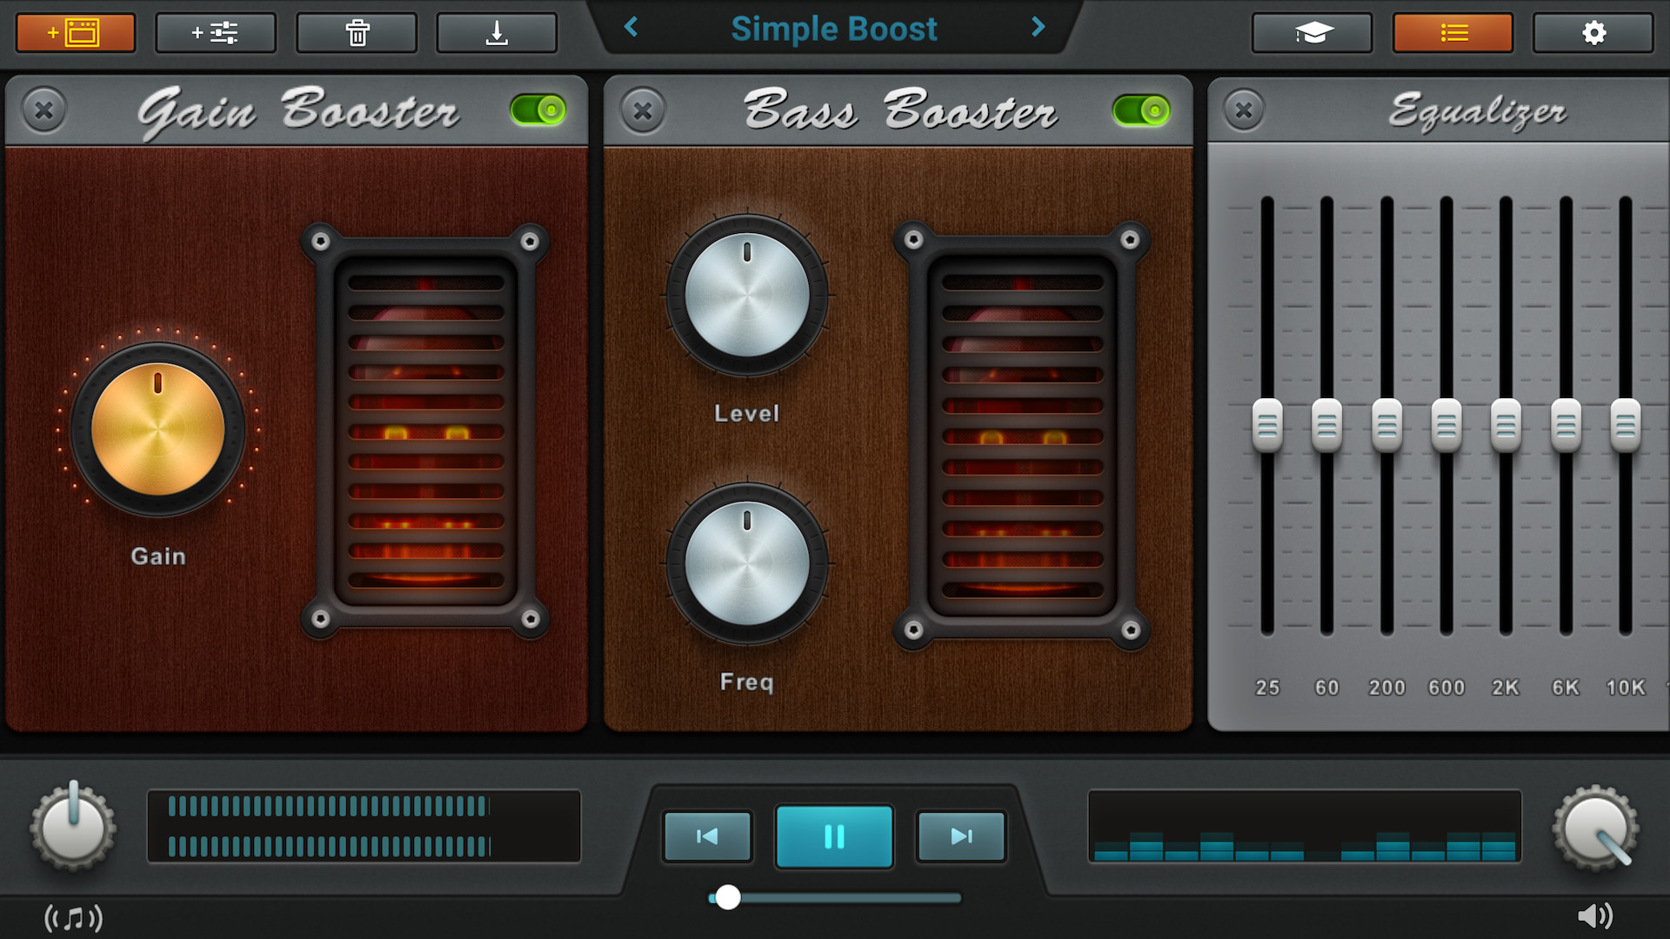Open the presets list icon

click(1453, 32)
